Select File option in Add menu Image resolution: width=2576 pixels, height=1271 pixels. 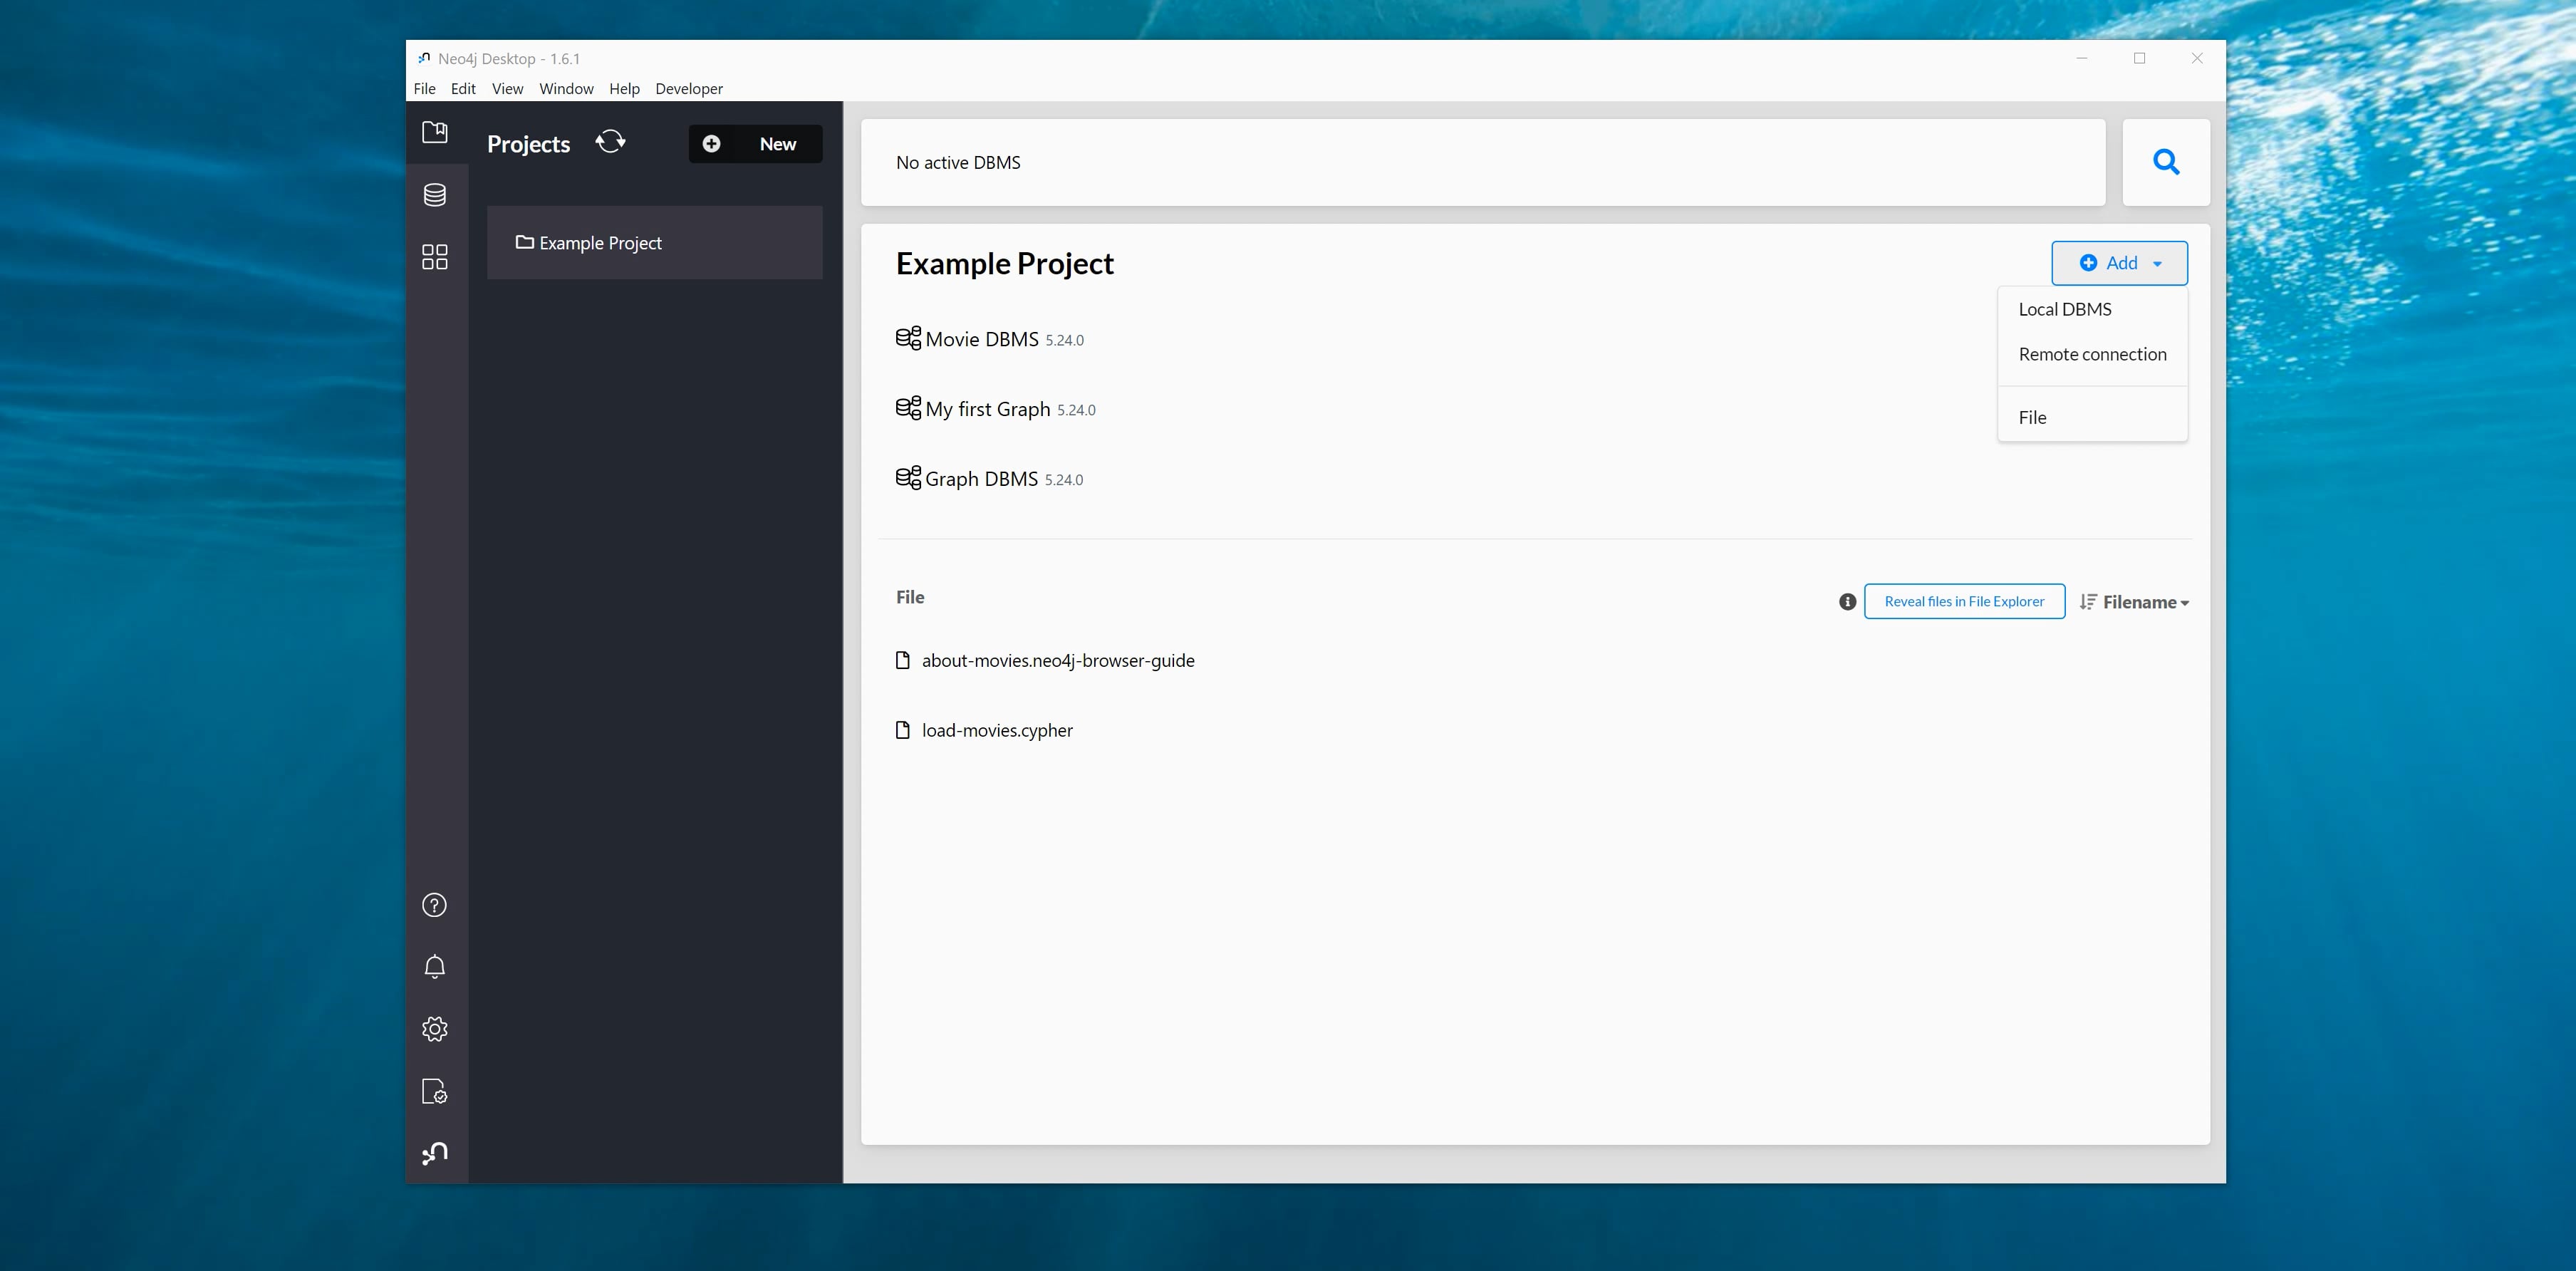[2032, 418]
